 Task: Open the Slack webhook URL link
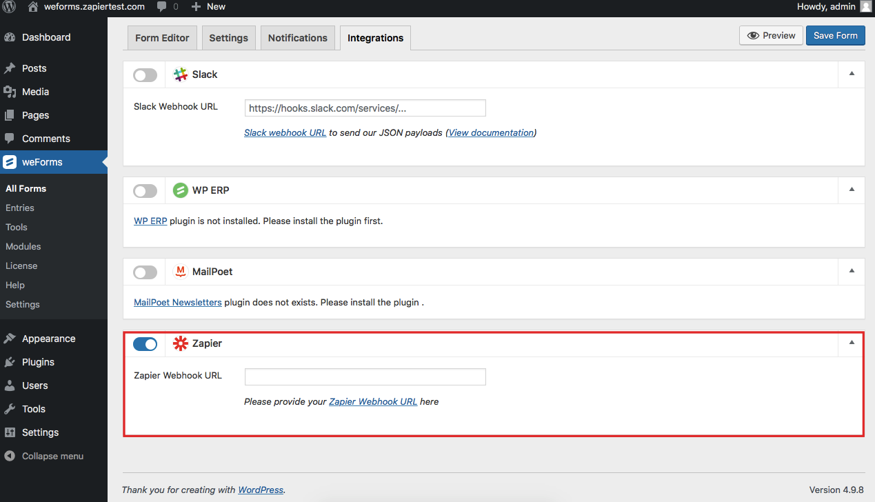pos(285,132)
